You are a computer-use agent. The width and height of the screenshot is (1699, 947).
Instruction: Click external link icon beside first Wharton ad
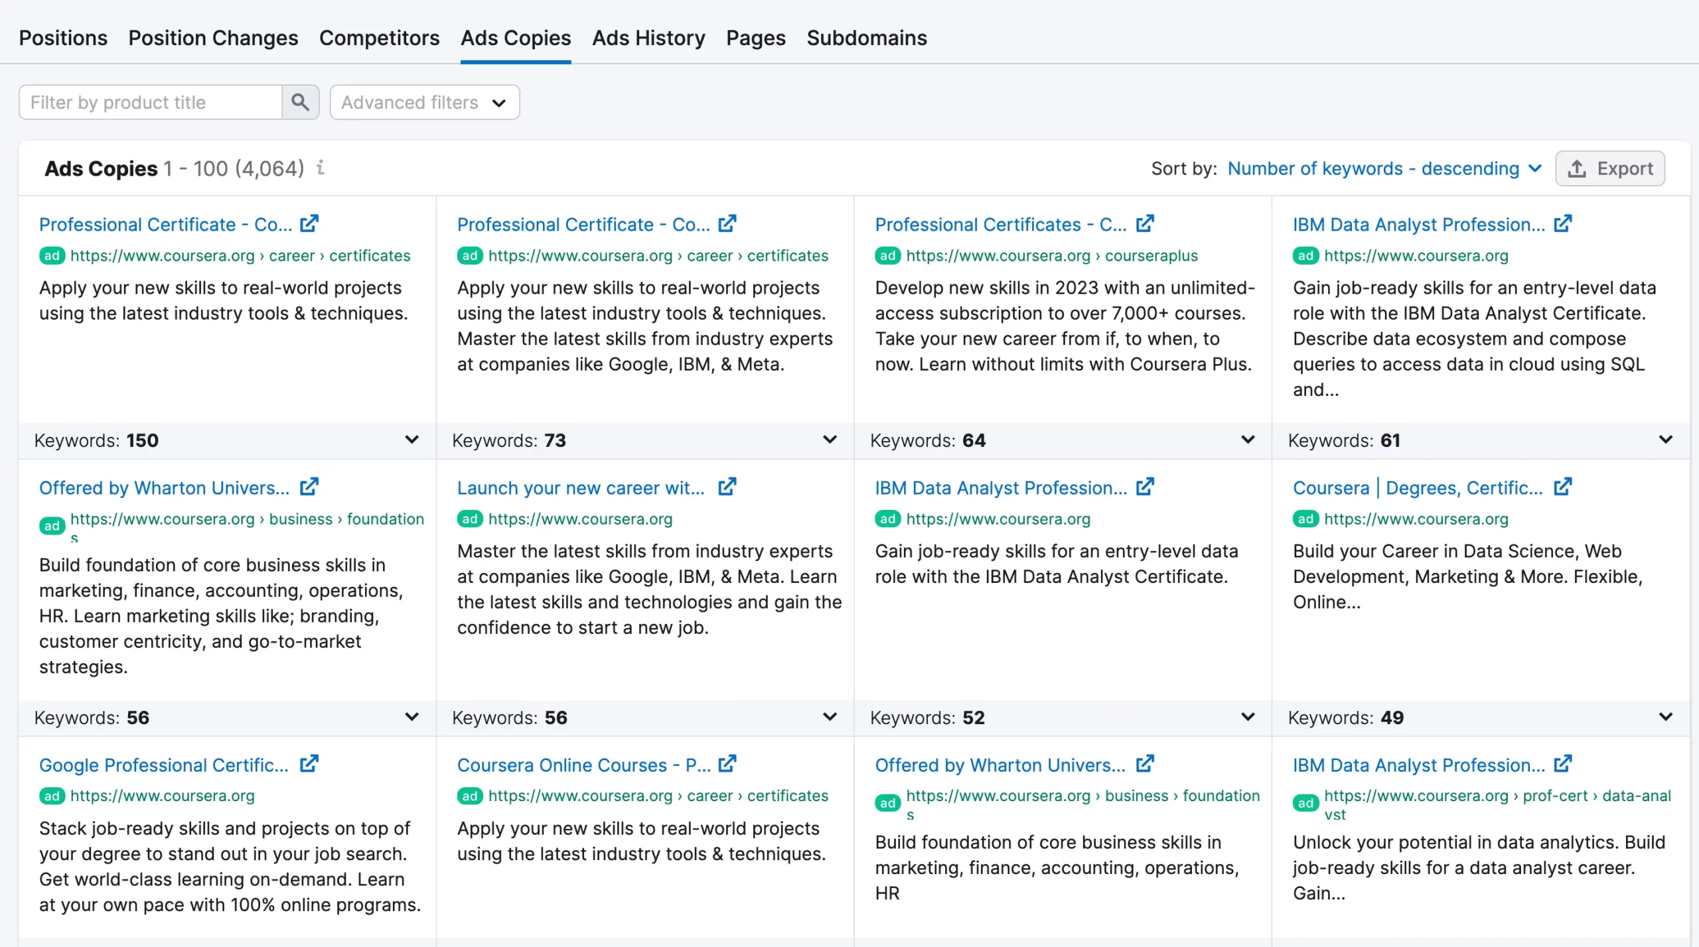pyautogui.click(x=309, y=487)
